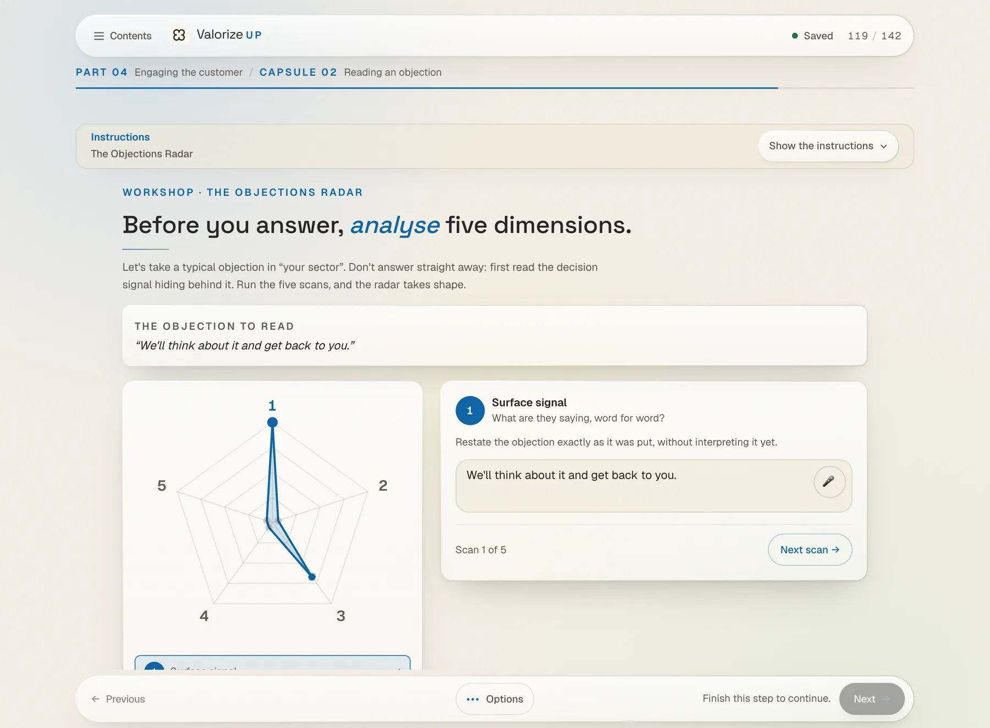This screenshot has height=728, width=990.
Task: Click the grey Next button
Action: point(871,699)
